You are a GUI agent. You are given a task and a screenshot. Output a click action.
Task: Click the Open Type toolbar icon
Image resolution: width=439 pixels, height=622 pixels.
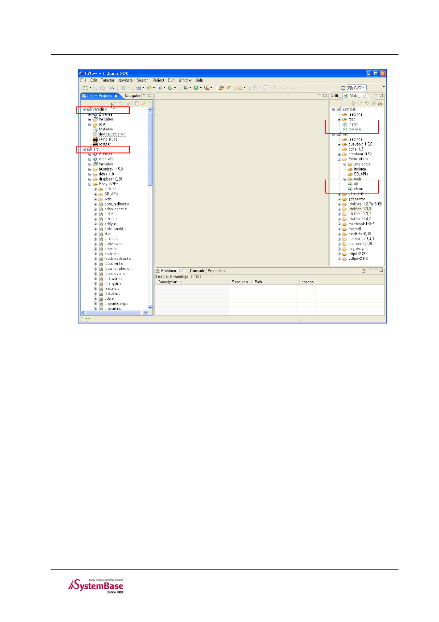point(221,88)
